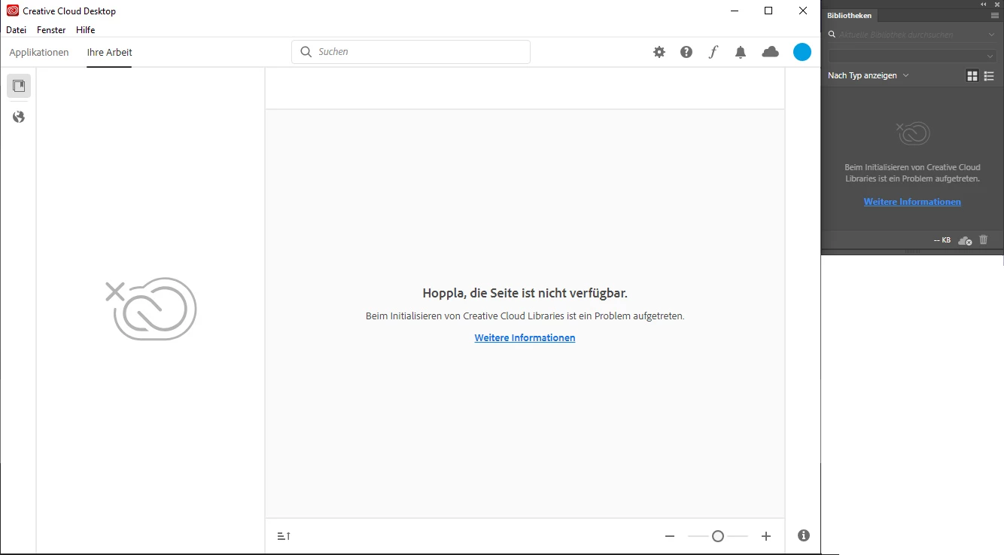This screenshot has width=1004, height=555.
Task: Click the minus zoom-out icon
Action: 670,536
